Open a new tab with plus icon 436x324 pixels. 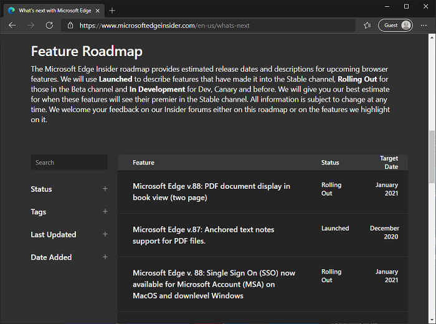pyautogui.click(x=112, y=11)
